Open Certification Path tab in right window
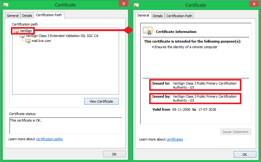261x162 pixels. point(179,16)
